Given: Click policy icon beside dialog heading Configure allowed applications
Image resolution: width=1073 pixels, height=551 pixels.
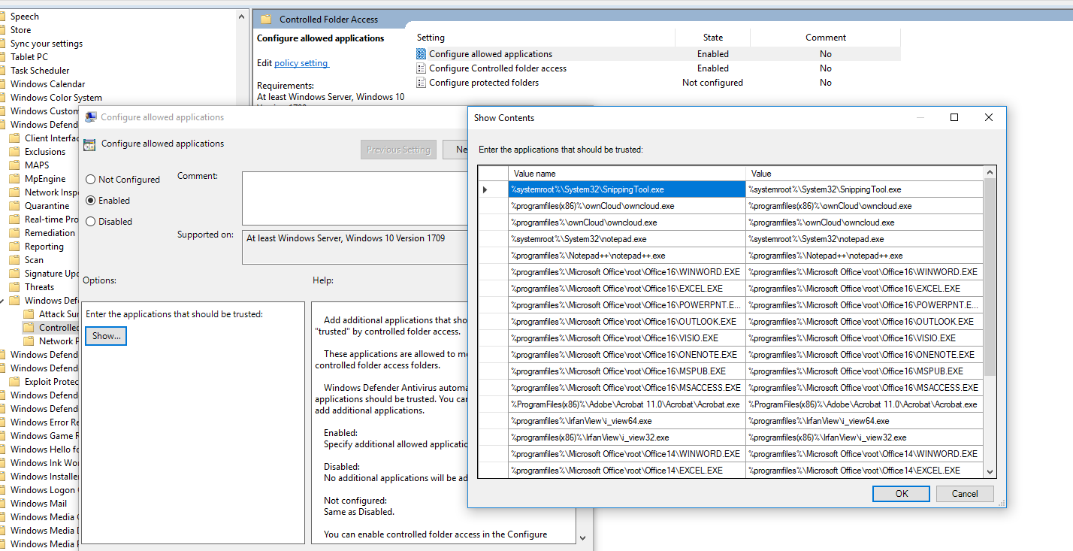Looking at the screenshot, I should 89,145.
